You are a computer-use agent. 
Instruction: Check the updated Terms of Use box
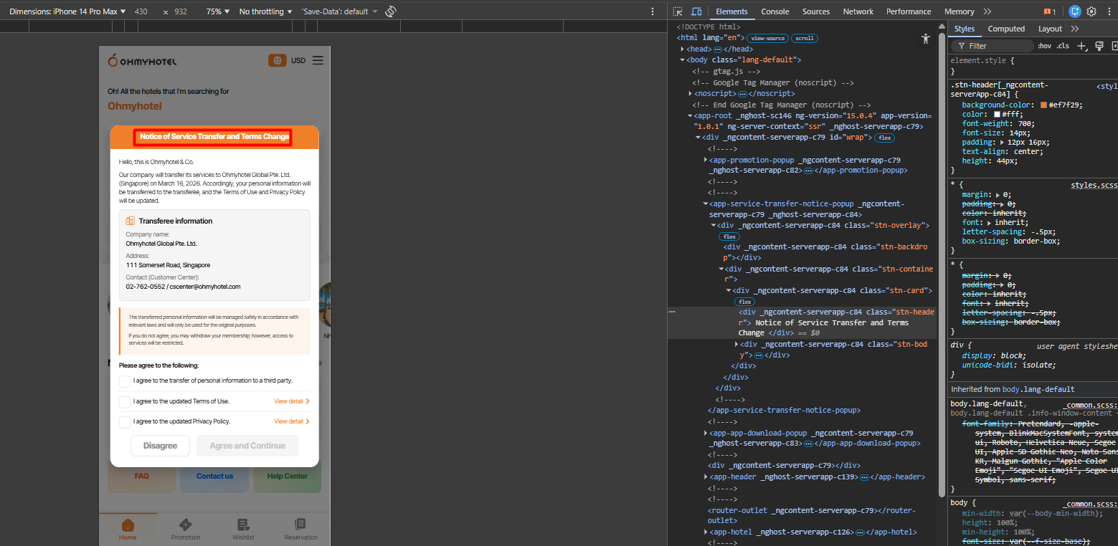(125, 401)
